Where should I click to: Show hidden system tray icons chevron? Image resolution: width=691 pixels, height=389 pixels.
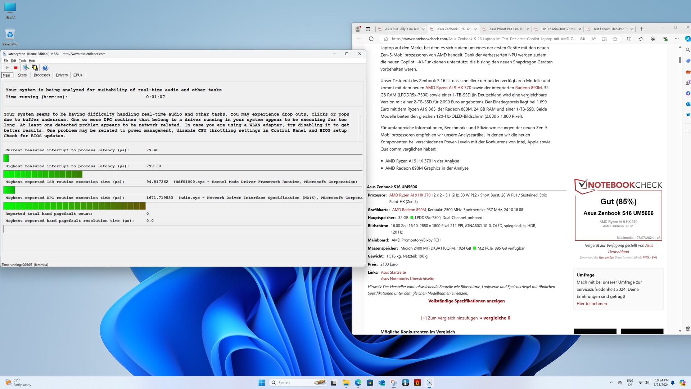point(611,383)
